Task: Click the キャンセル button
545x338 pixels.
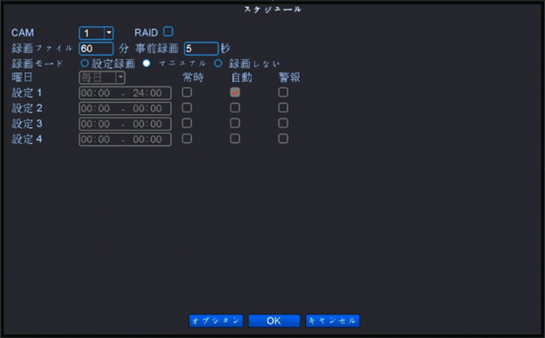Action: pyautogui.click(x=333, y=321)
